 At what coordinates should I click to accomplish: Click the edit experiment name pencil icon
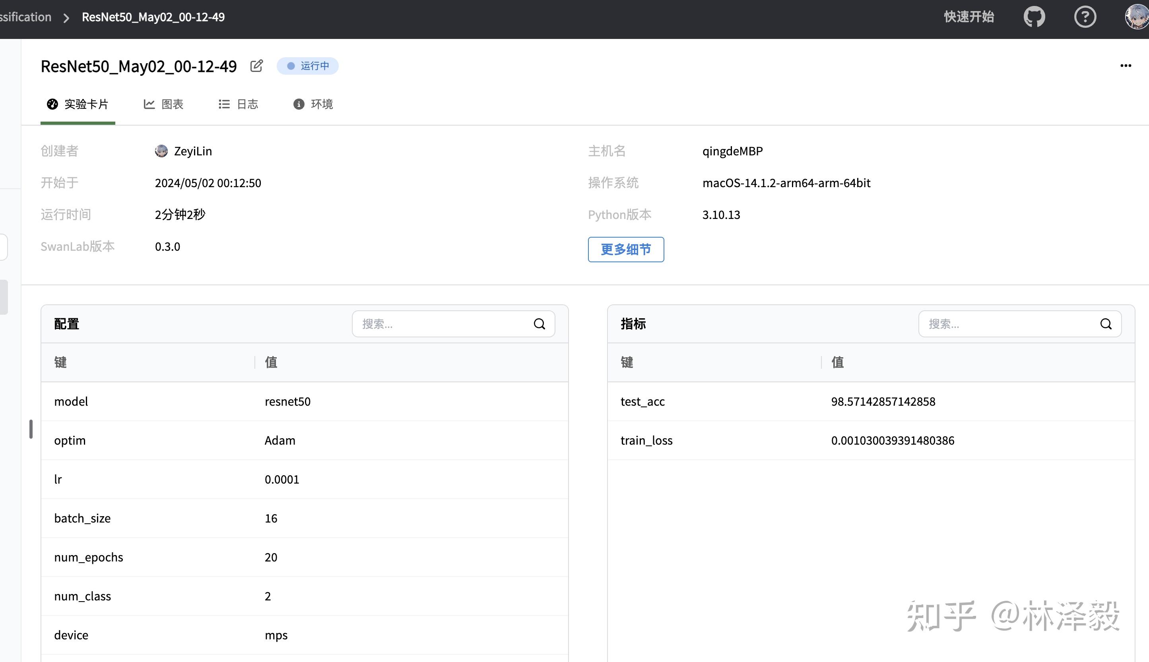pos(256,66)
